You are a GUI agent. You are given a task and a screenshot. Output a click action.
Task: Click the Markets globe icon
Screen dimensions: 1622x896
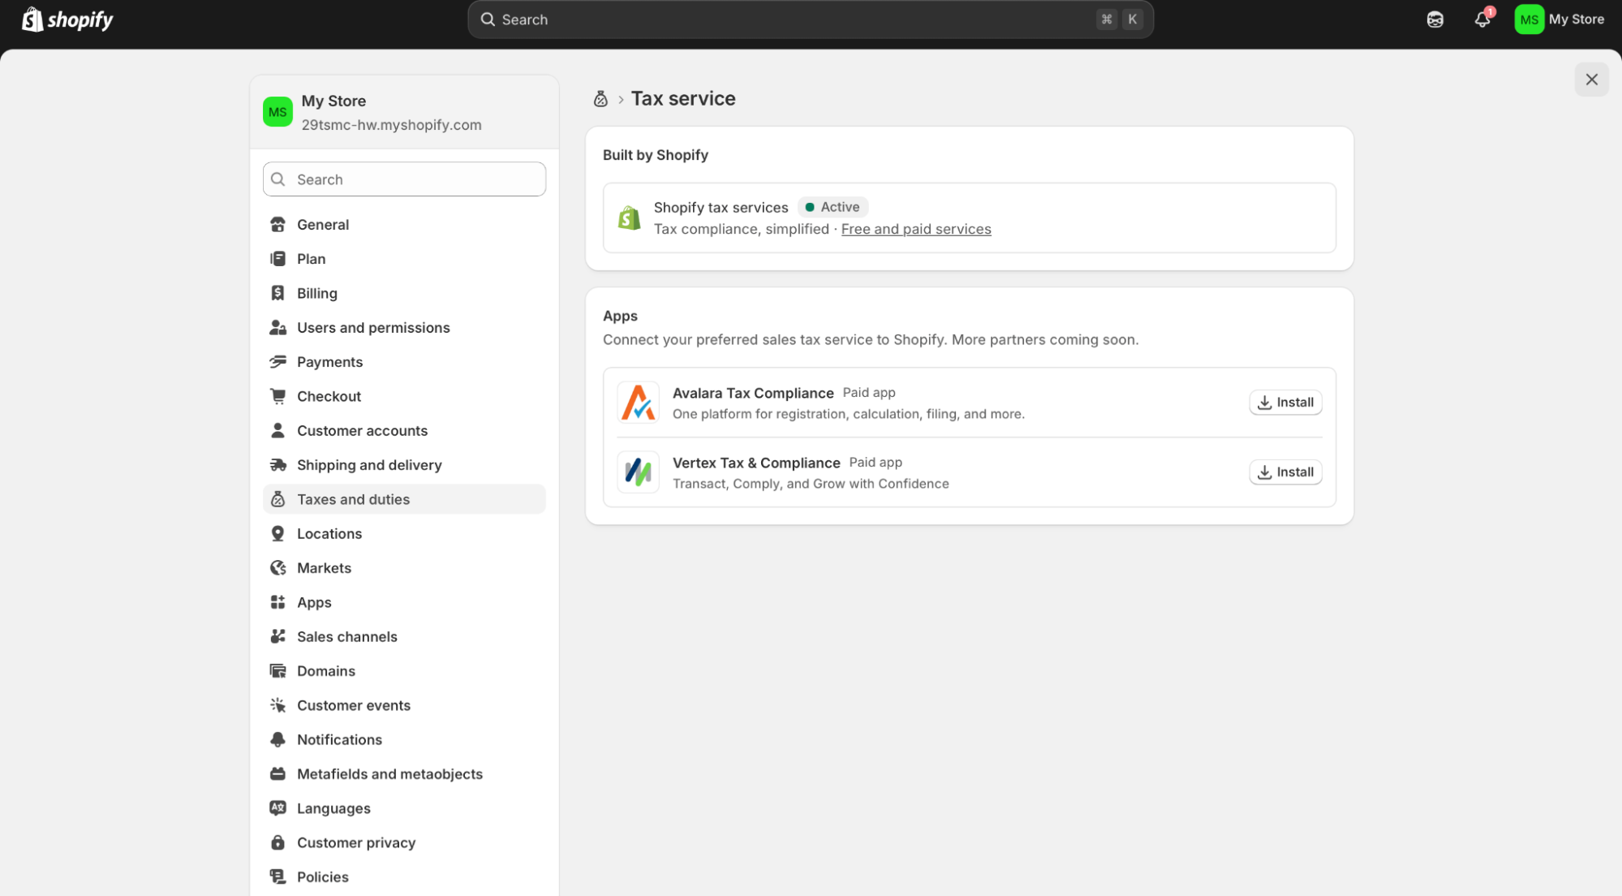pos(278,568)
